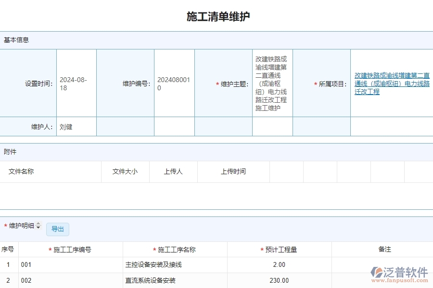Open the 改建铁路成渝线增建第二直通线 project link

[x=391, y=84]
